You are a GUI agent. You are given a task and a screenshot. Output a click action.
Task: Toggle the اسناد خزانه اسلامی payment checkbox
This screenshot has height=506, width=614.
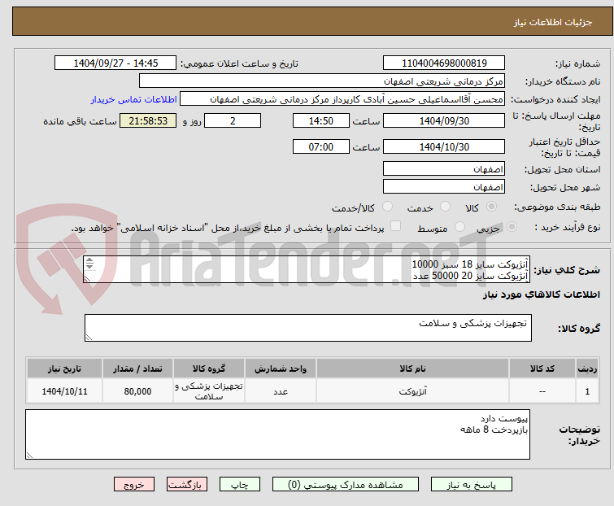pyautogui.click(x=395, y=226)
